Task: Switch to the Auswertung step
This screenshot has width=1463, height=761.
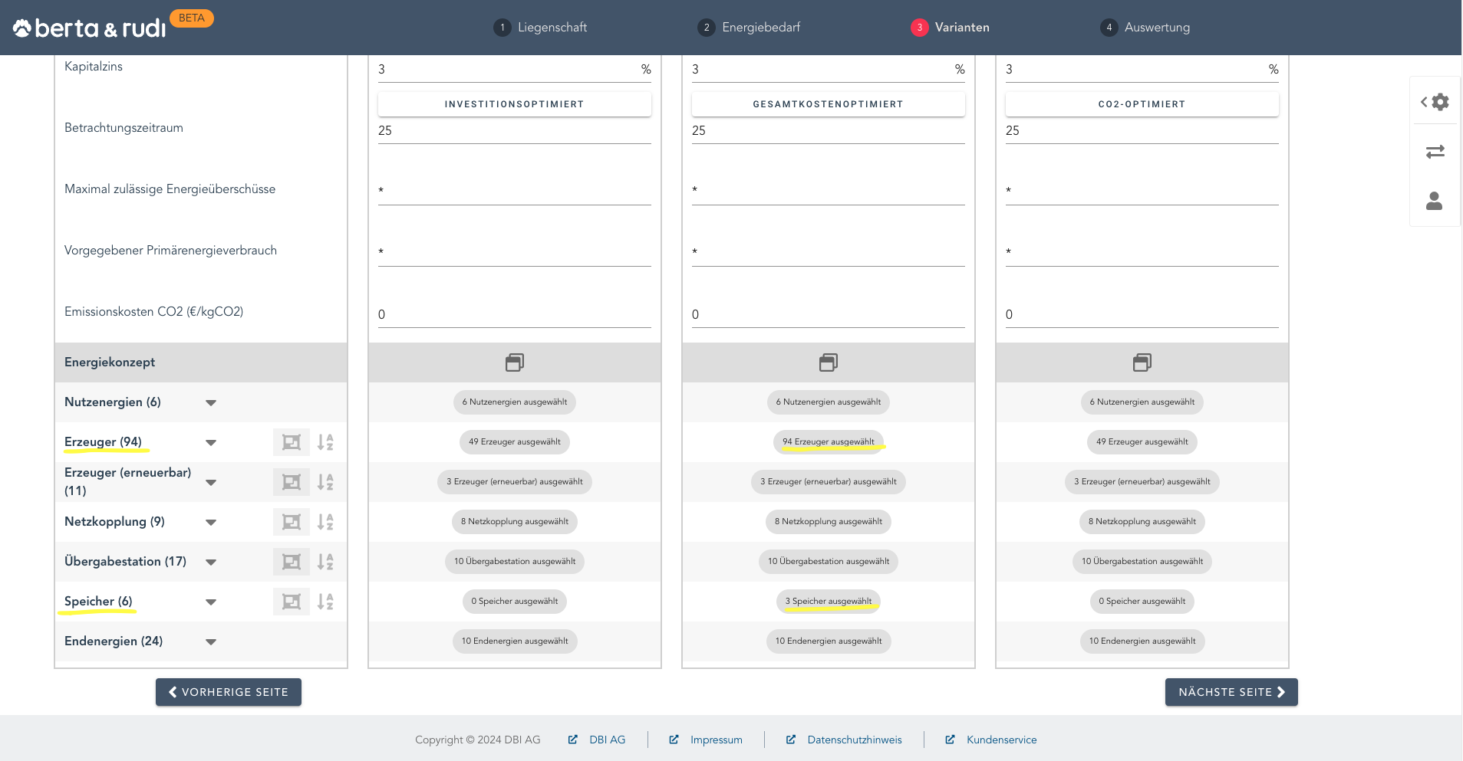Action: (x=1145, y=28)
